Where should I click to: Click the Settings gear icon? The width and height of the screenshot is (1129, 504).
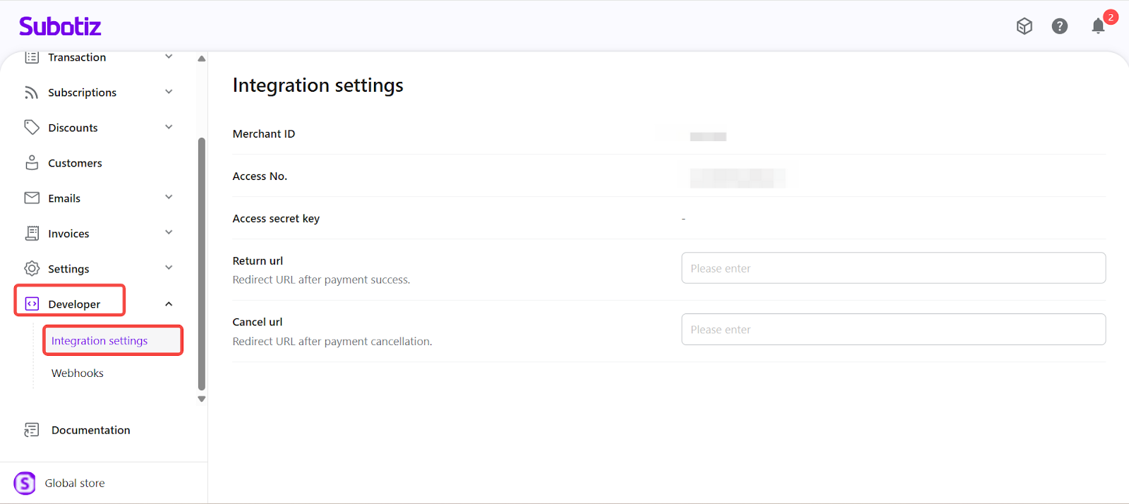[32, 269]
